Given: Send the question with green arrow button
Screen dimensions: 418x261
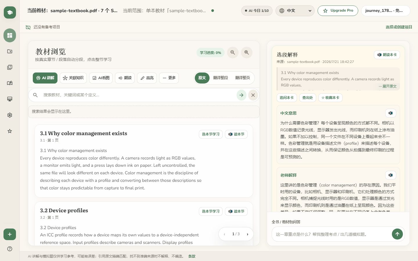Looking at the screenshot, I should [397, 234].
